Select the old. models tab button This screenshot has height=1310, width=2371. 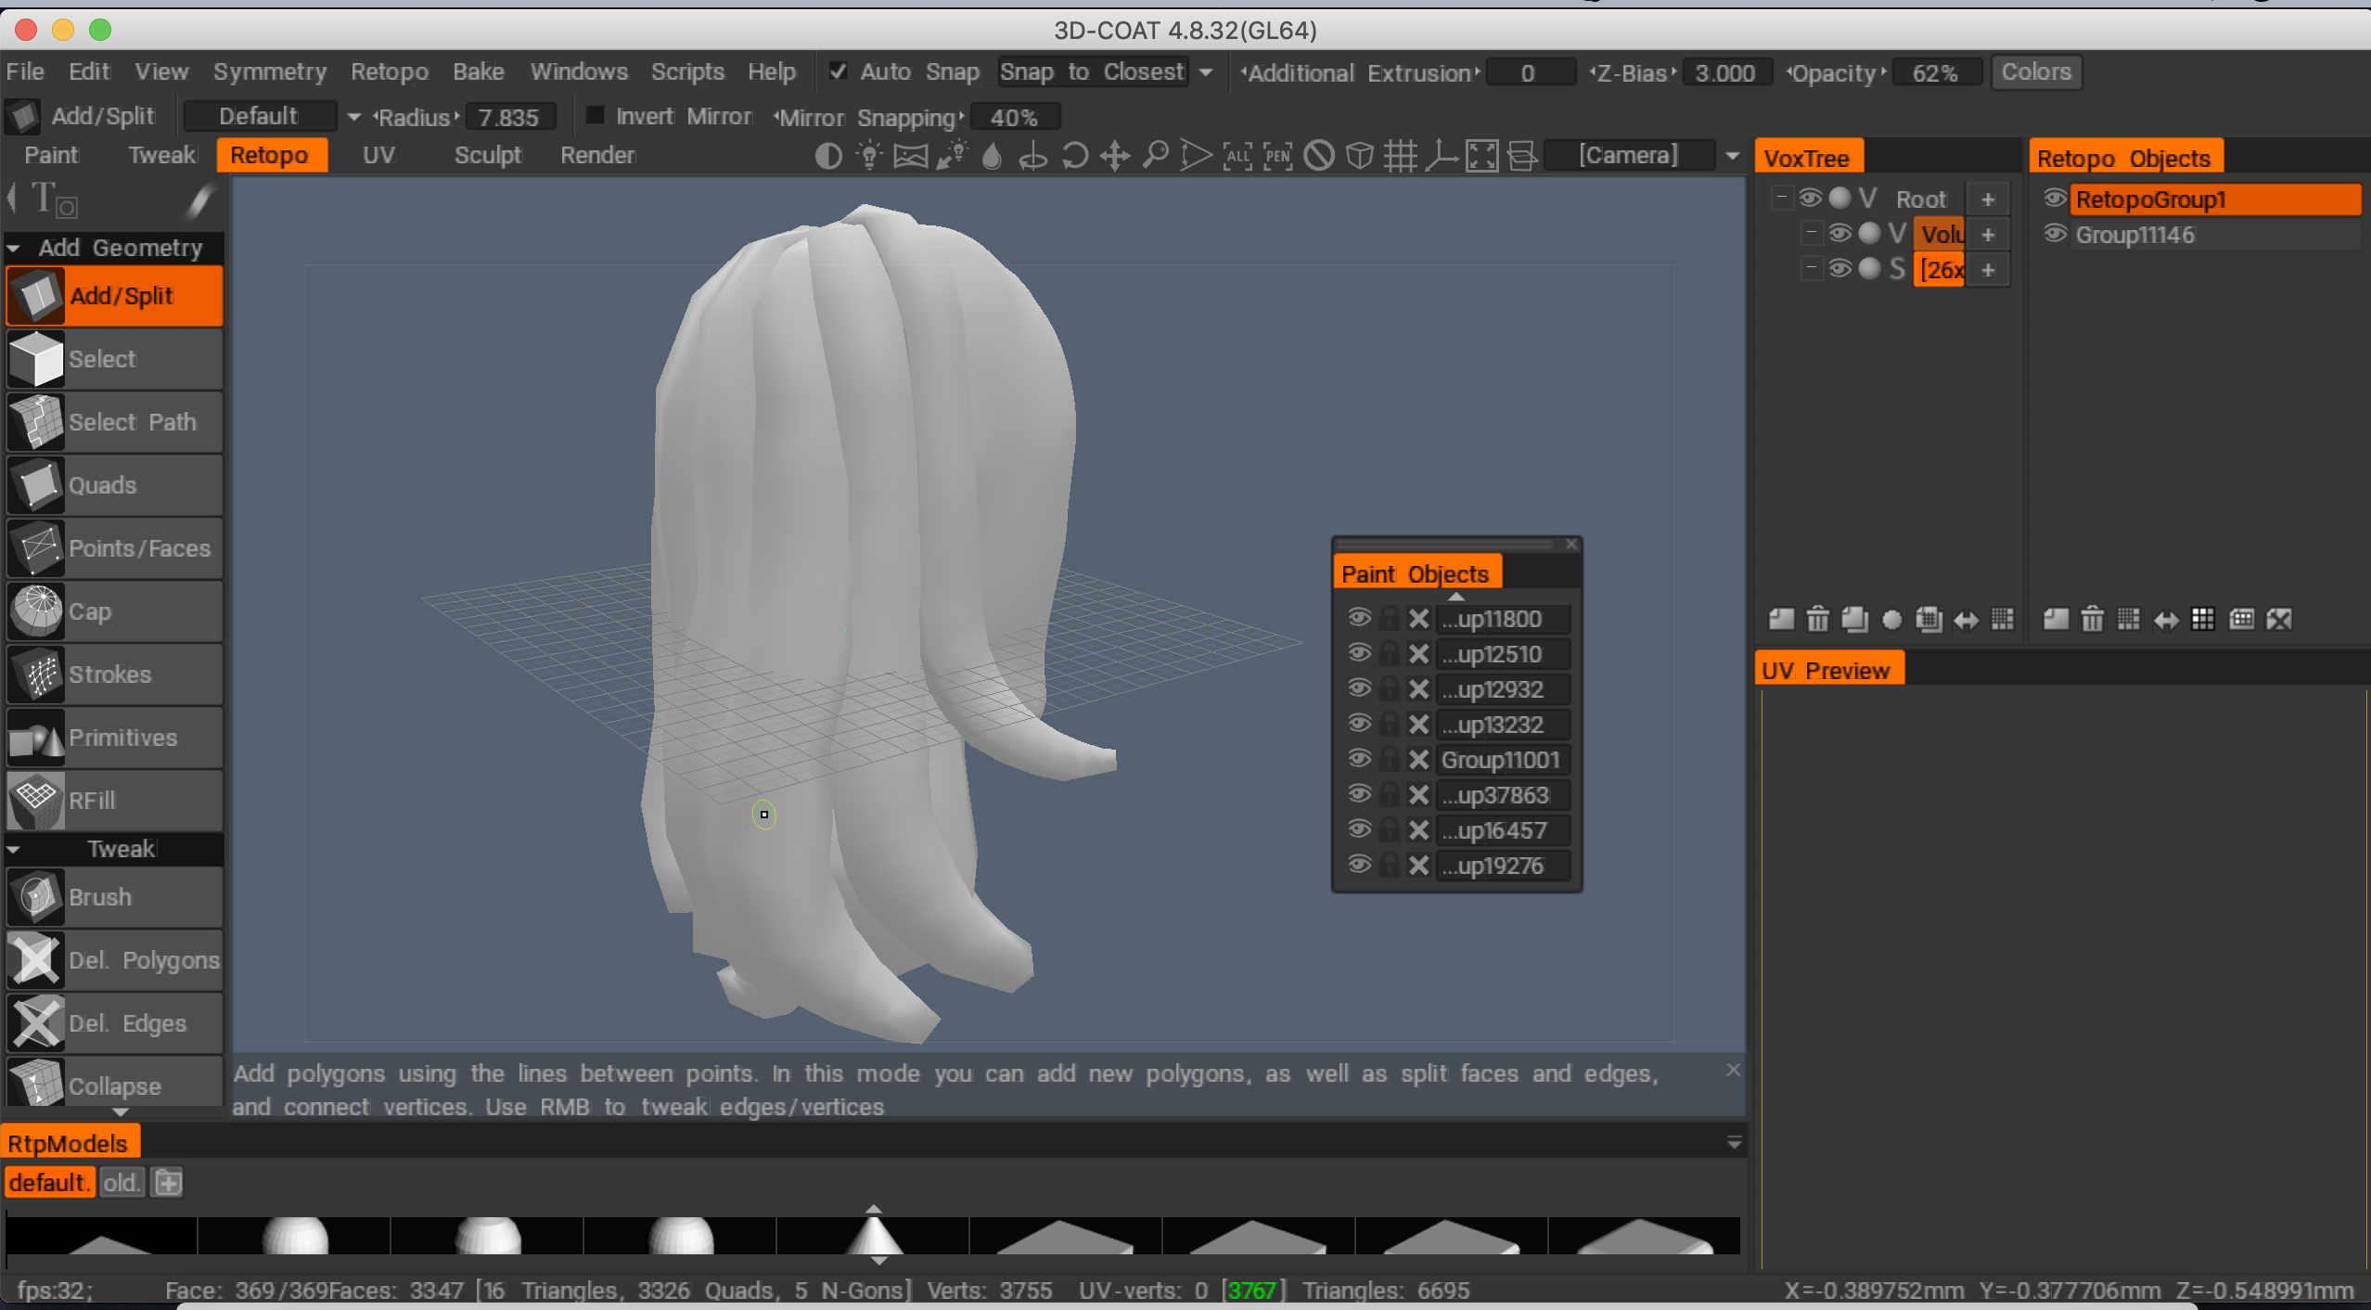122,1182
